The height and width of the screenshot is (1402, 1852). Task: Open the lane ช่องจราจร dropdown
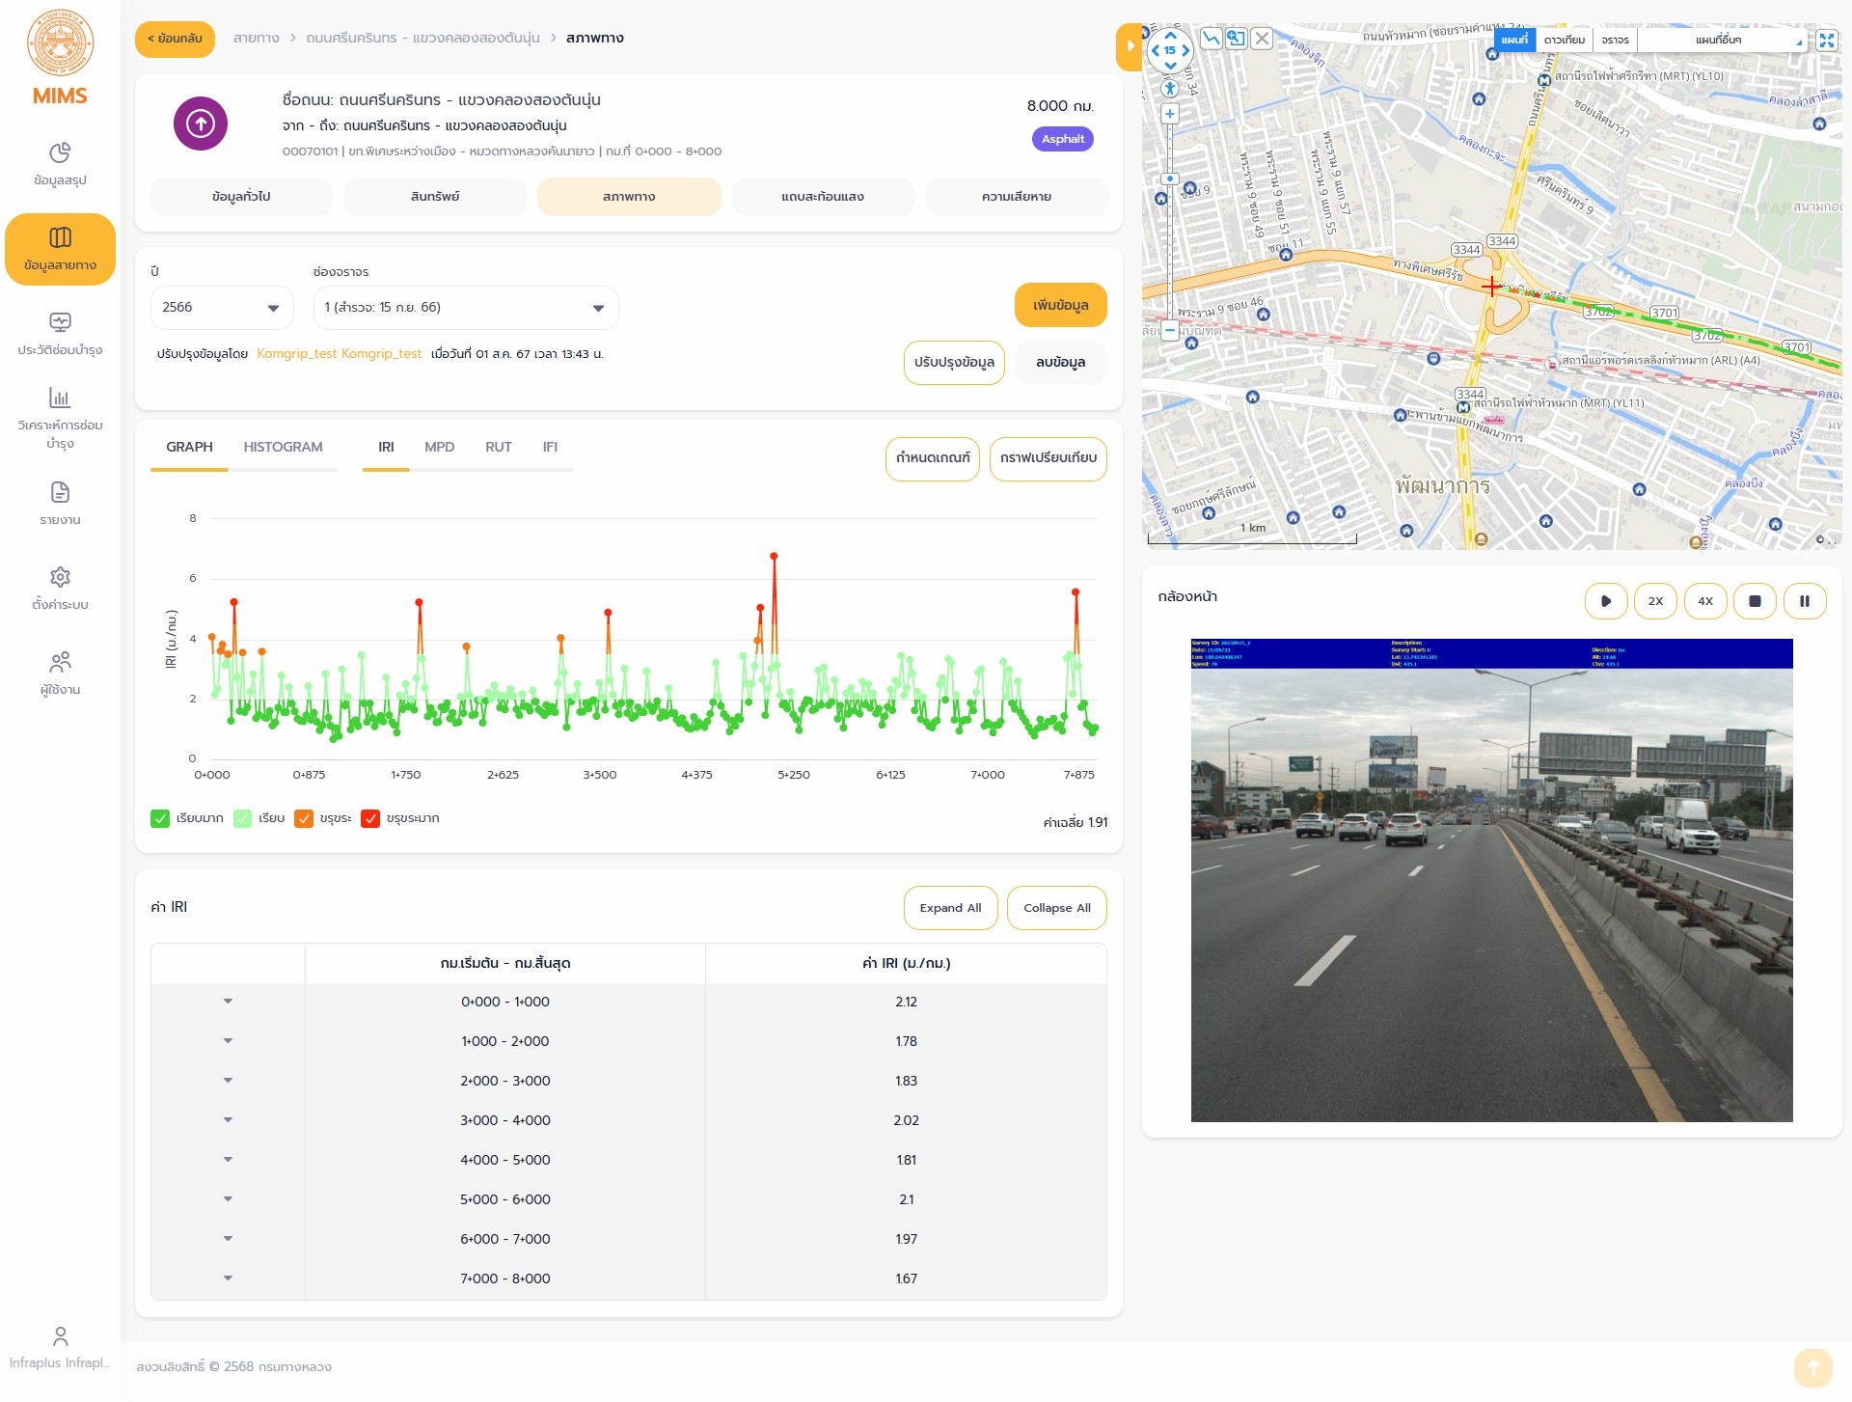[465, 308]
